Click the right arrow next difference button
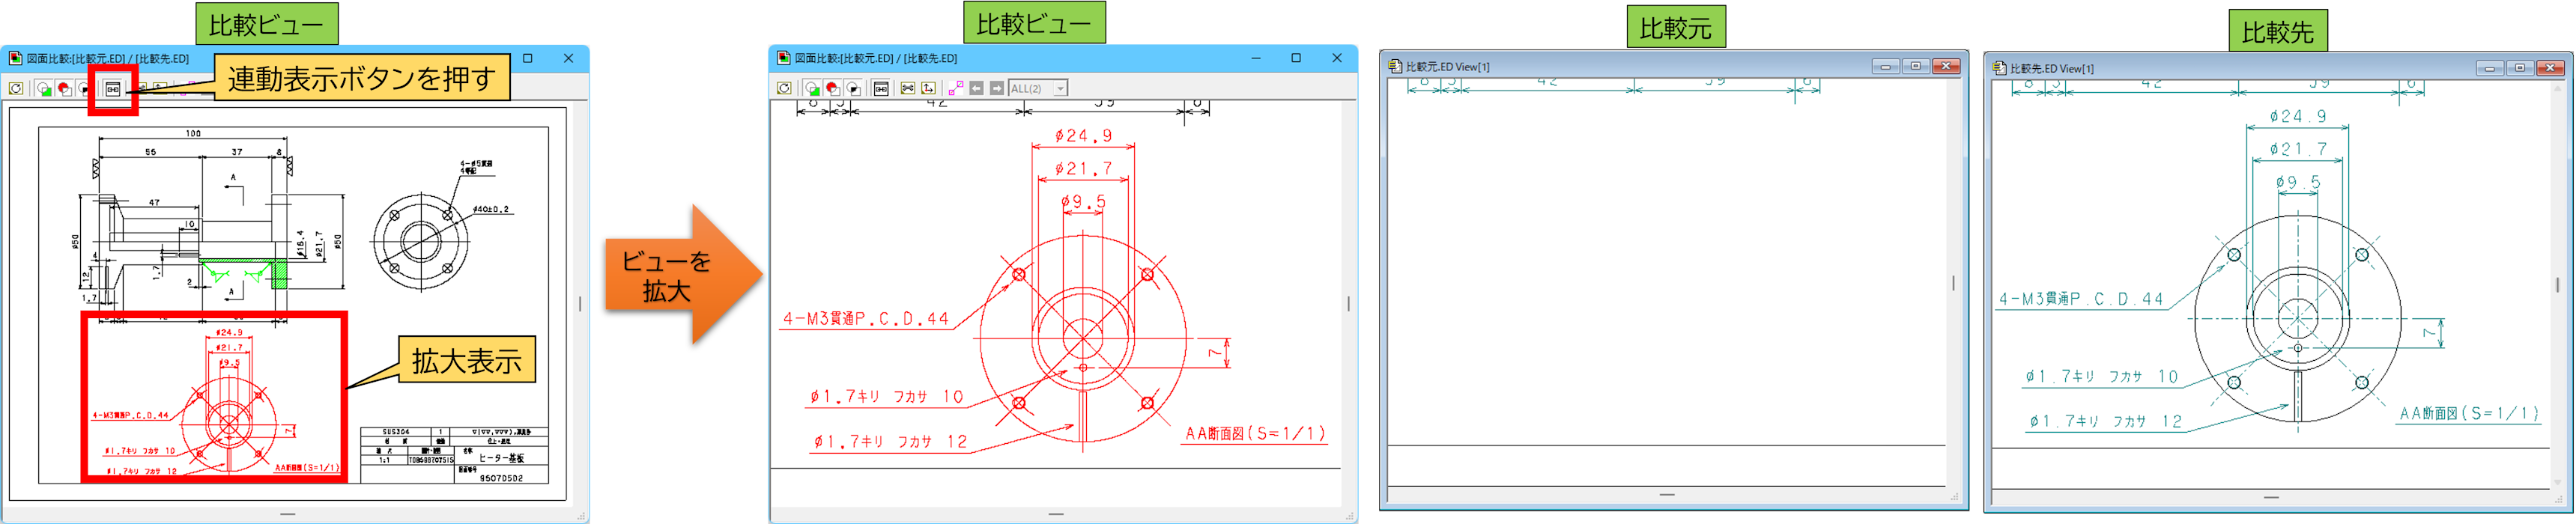Screen dimensions: 2576x524 996,89
